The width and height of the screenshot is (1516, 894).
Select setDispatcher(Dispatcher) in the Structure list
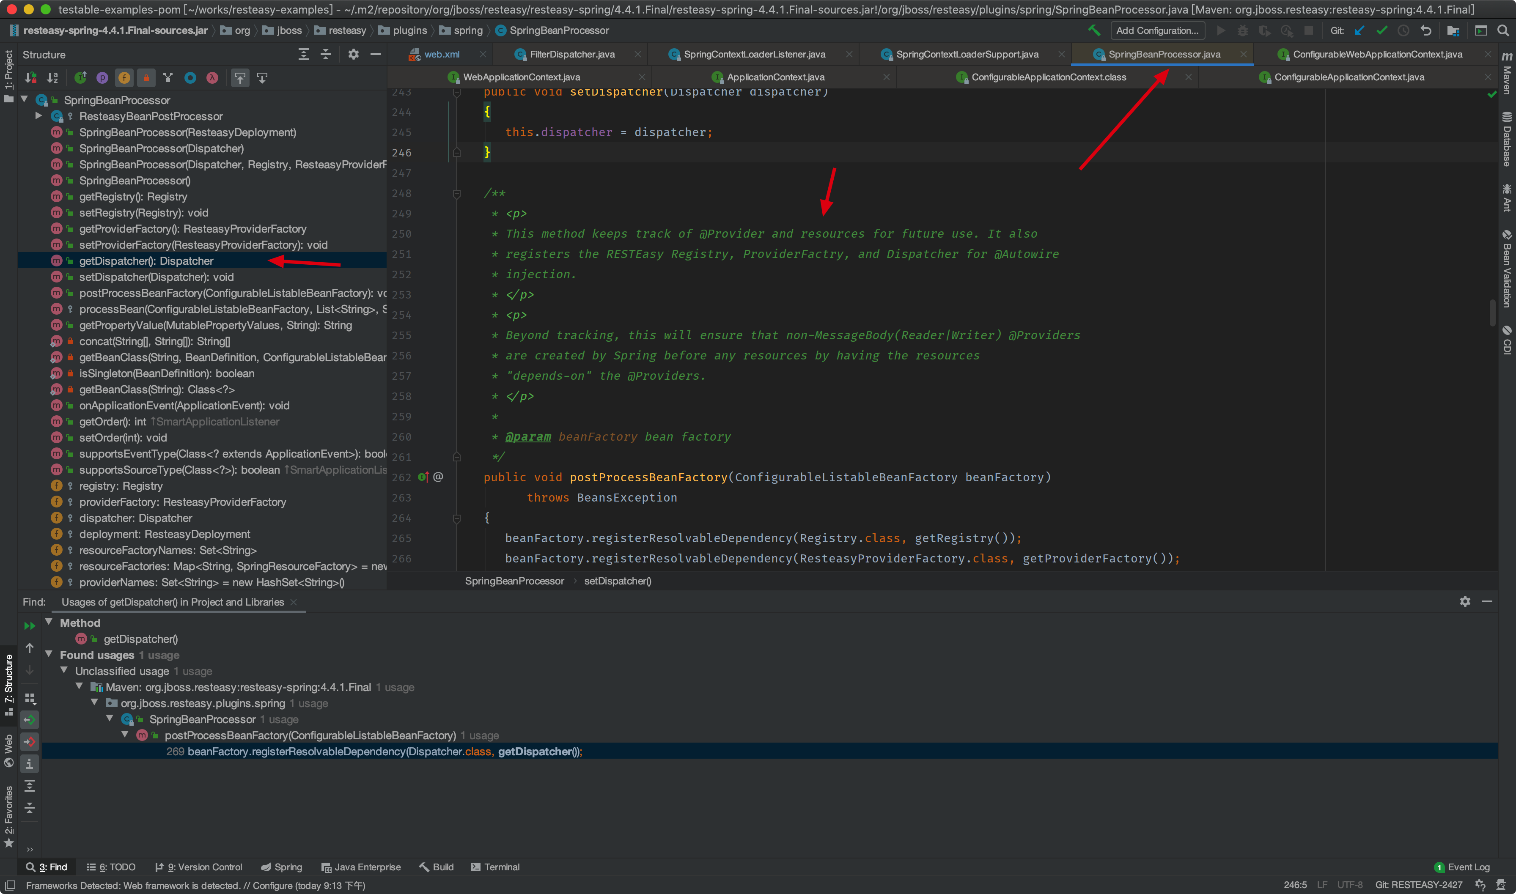[156, 277]
